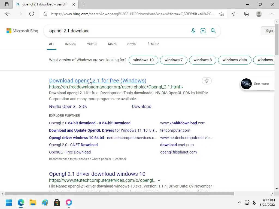Select the windows 10 filter chip

tap(143, 60)
